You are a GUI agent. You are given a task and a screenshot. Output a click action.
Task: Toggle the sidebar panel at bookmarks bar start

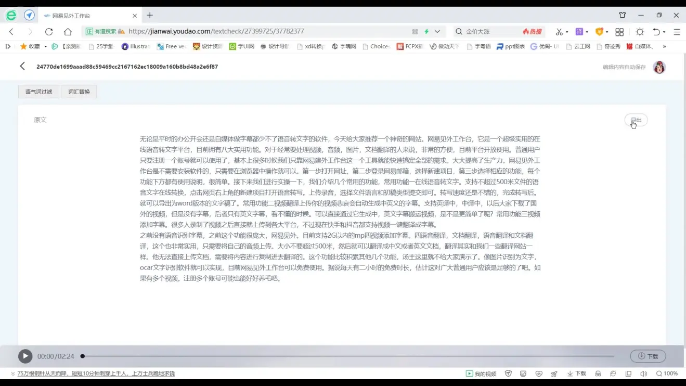[8, 46]
